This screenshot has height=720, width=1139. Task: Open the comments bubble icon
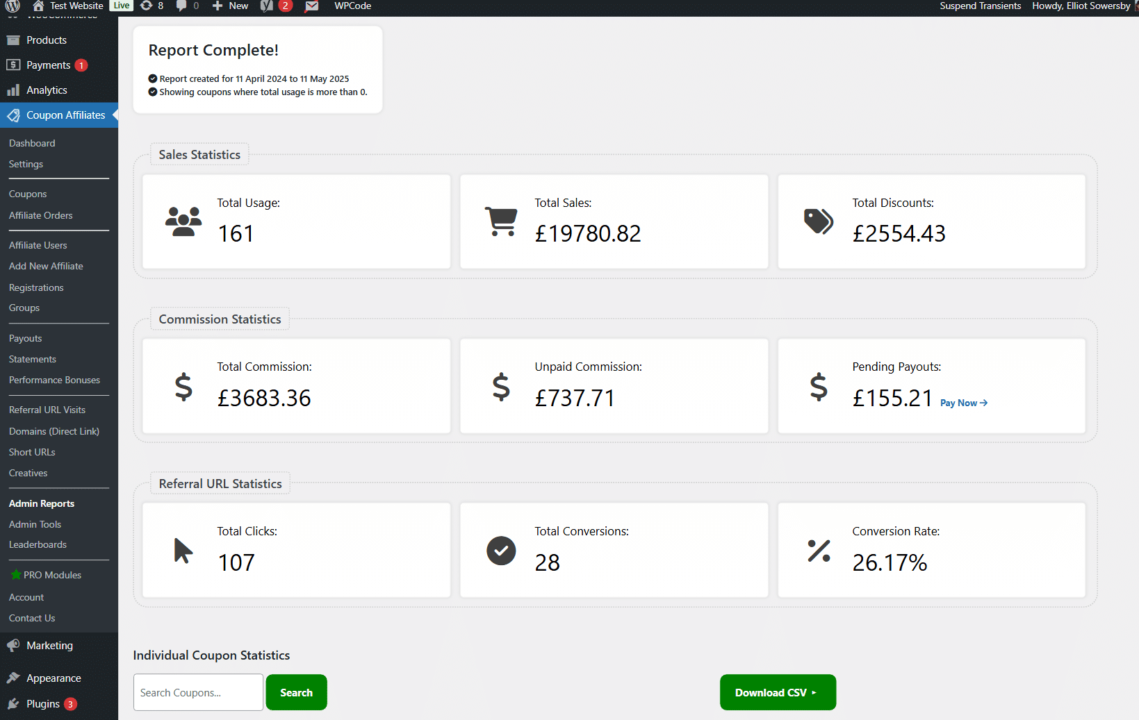pos(181,6)
